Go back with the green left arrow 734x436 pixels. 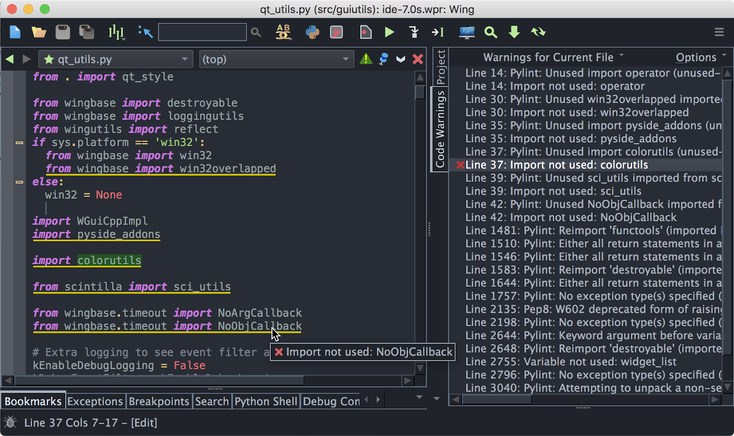10,59
